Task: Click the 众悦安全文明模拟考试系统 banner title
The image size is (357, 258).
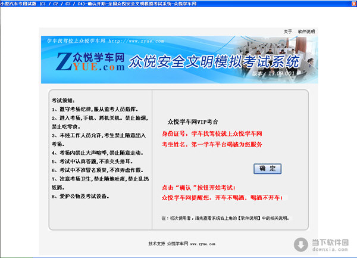Action: click(x=214, y=61)
